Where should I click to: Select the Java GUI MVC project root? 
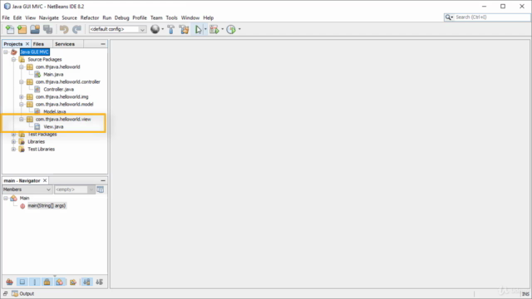[34, 51]
